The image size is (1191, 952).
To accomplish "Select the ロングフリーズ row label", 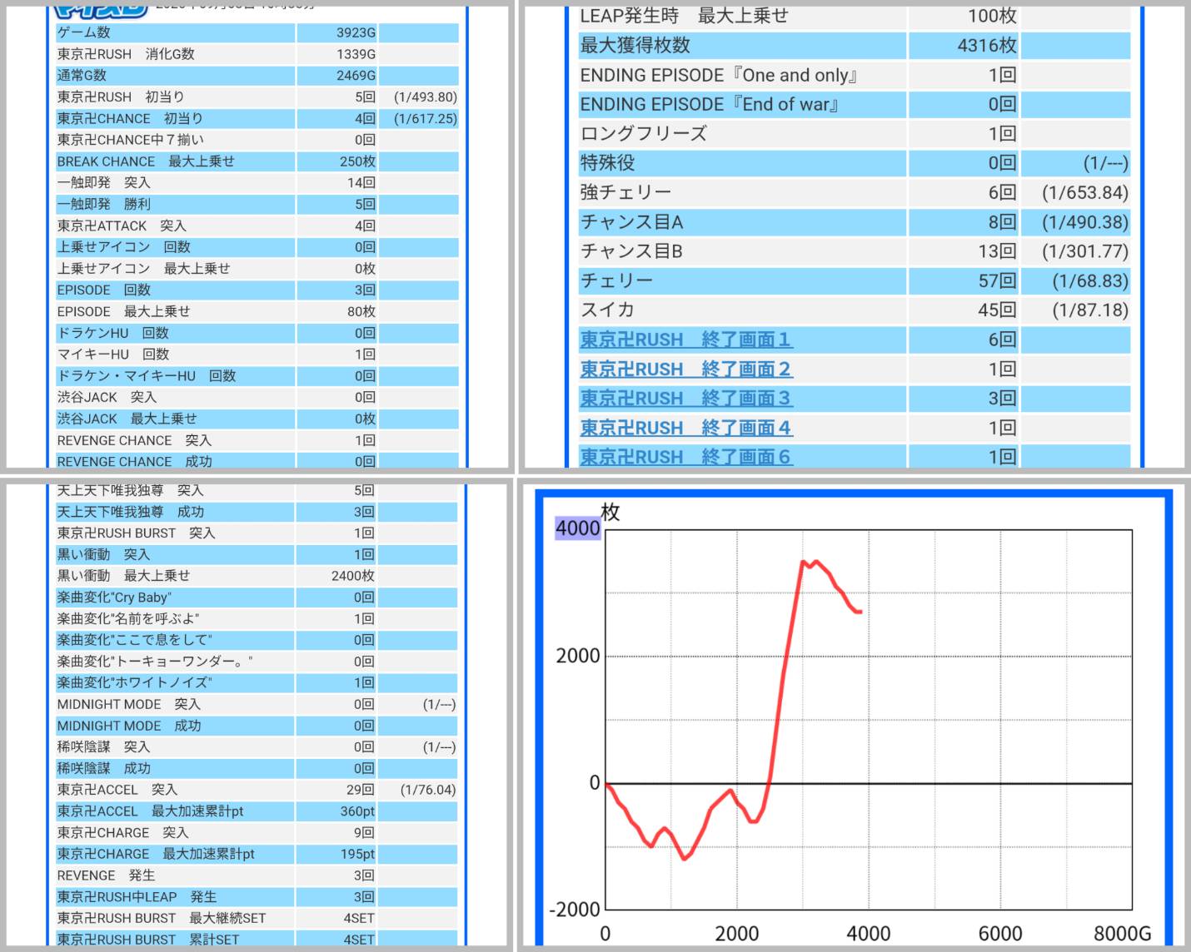I will pyautogui.click(x=643, y=133).
